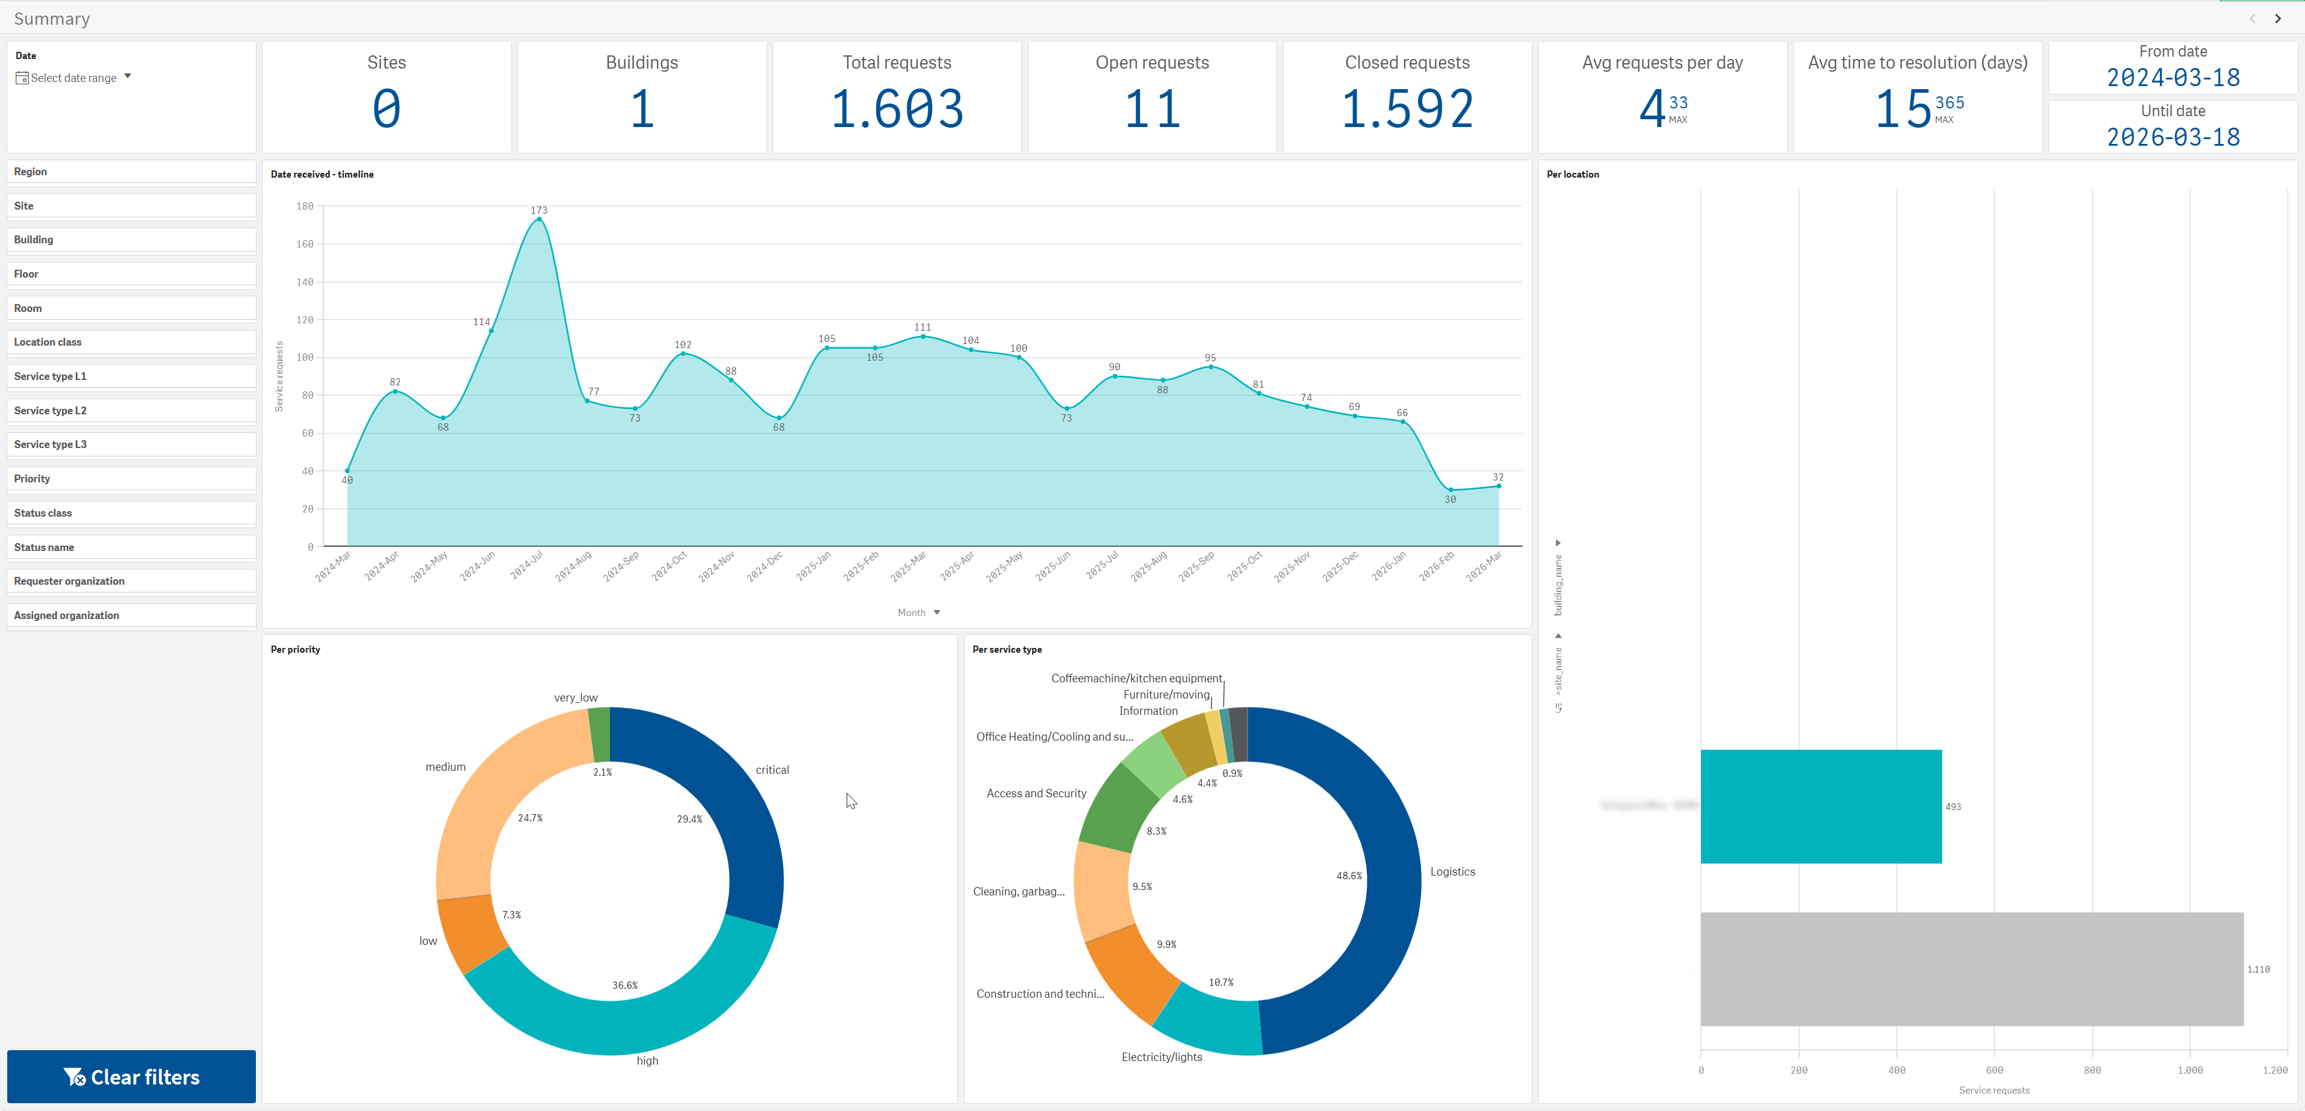
Task: Select the teal bar labeled 493
Action: 1821,807
